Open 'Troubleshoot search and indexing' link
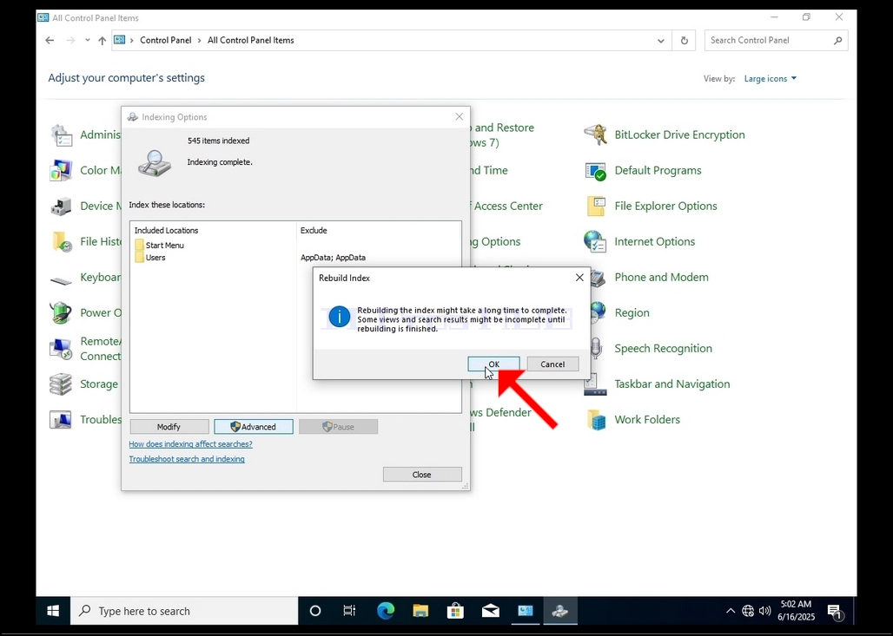Viewport: 893px width, 636px height. tap(187, 459)
